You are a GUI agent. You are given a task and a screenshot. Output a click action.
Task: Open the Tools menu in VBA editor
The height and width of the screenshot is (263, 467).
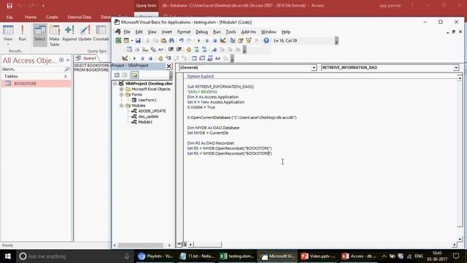tap(231, 31)
